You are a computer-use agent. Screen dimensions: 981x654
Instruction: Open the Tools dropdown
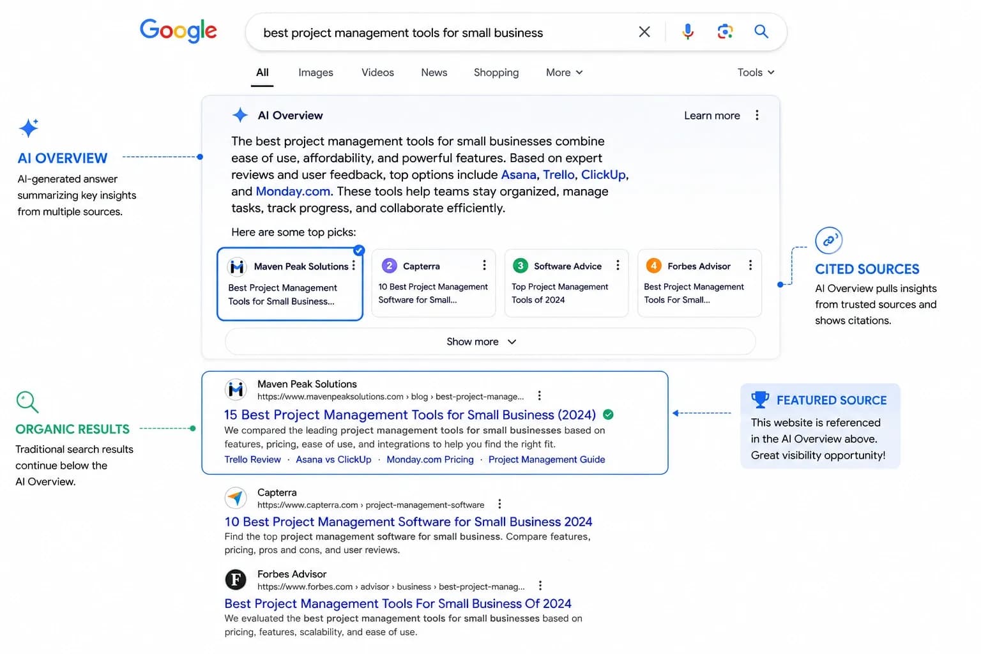click(756, 73)
